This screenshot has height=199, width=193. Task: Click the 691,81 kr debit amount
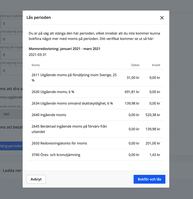132,92
